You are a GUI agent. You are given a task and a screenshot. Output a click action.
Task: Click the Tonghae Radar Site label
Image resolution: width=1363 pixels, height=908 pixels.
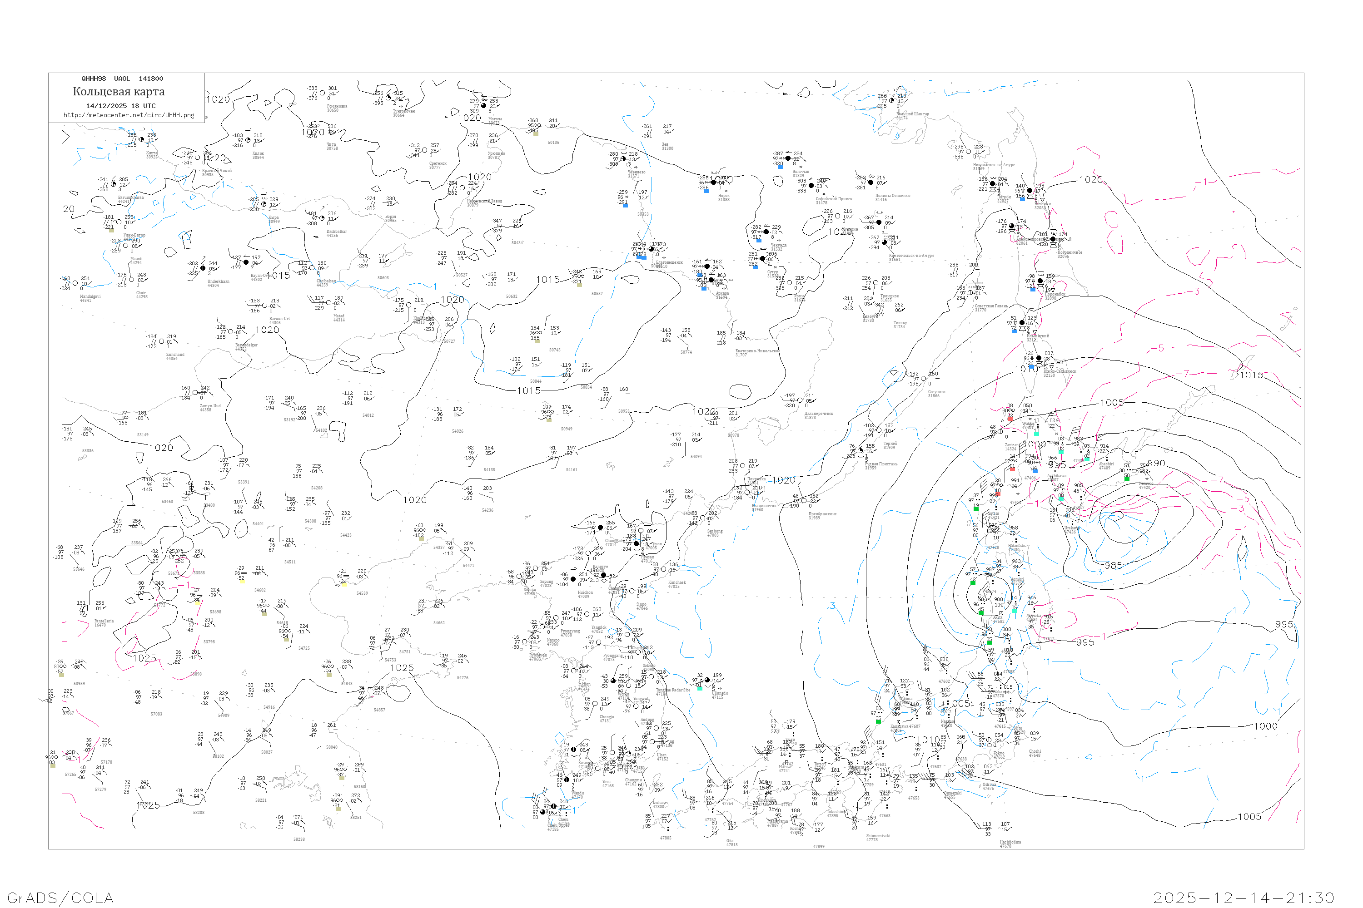click(673, 690)
